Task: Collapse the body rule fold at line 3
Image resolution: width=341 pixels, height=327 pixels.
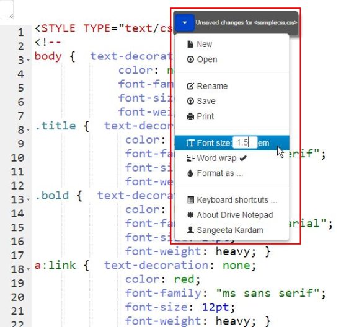Action: coord(29,60)
